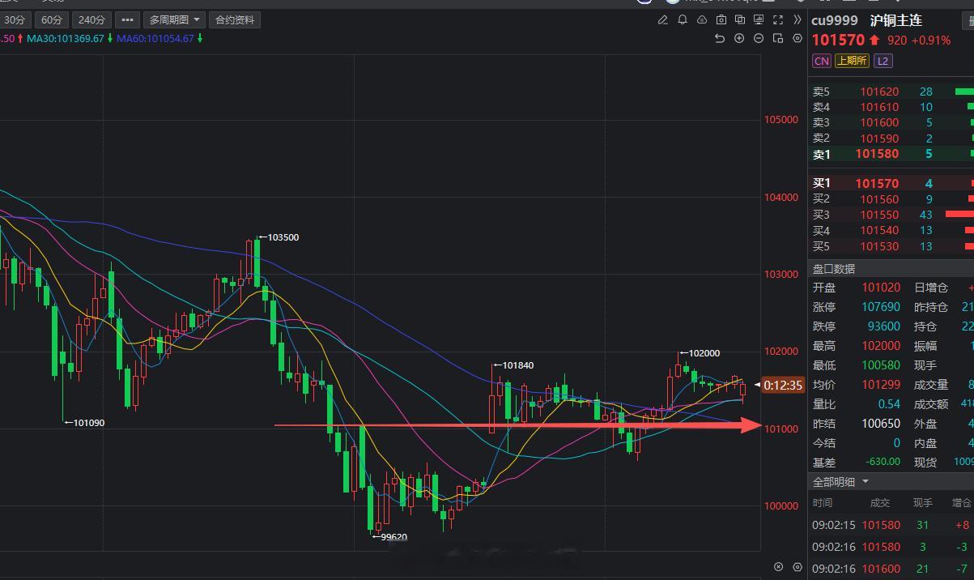Image resolution: width=974 pixels, height=580 pixels.
Task: Select 卖1 ask row at 101580
Action: (x=891, y=154)
